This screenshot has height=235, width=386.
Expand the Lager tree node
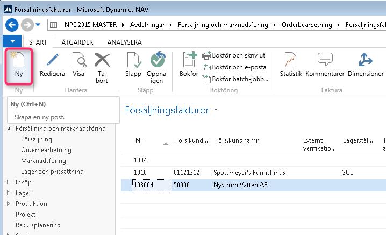[x=9, y=193]
